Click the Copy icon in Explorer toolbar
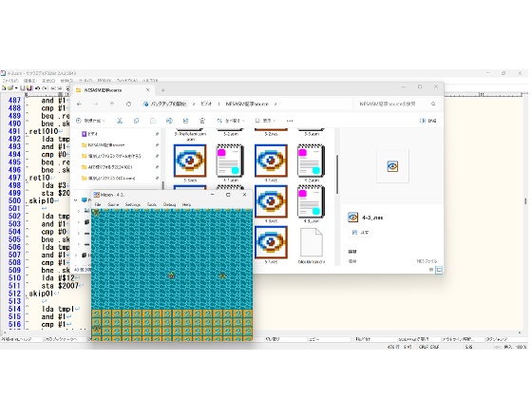 click(136, 121)
